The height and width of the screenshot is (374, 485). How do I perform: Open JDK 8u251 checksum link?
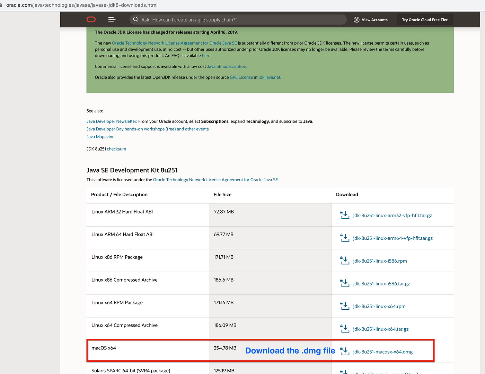tap(116, 149)
